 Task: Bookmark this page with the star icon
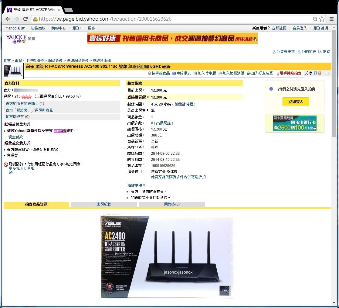tap(322, 19)
